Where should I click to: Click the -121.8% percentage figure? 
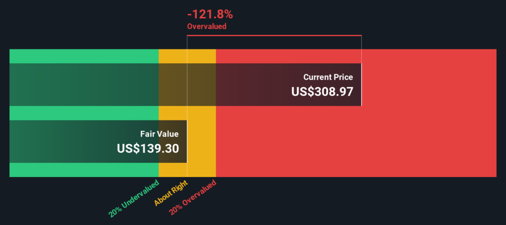click(210, 15)
